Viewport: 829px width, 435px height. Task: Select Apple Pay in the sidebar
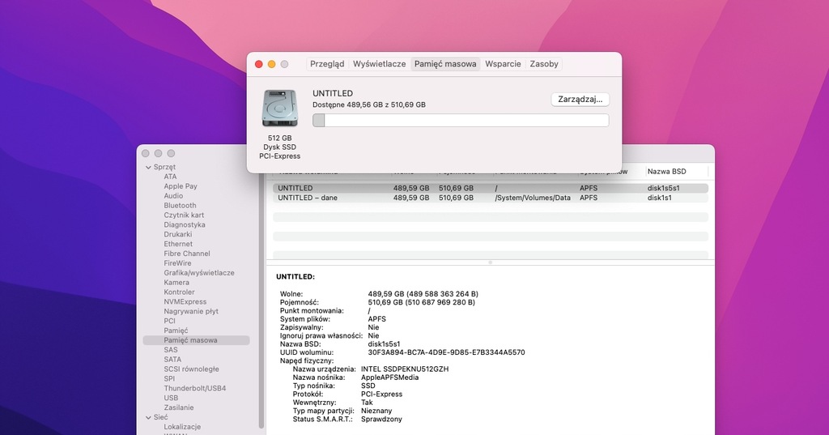[x=181, y=186]
